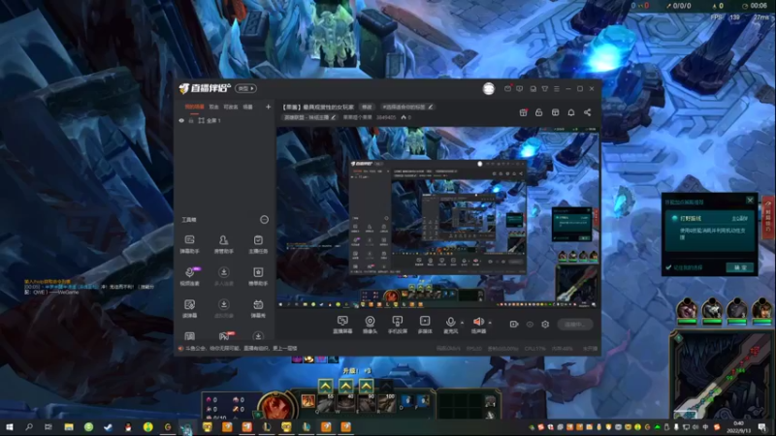Open the 榜单助手 tool
This screenshot has width=776, height=436.
coord(258,276)
